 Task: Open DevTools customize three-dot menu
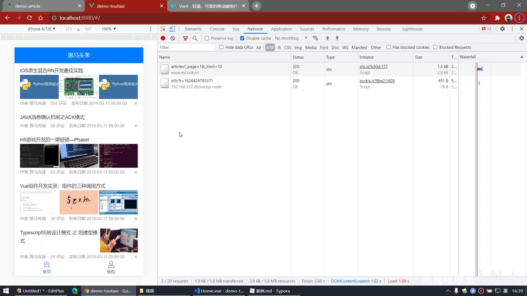click(x=512, y=29)
